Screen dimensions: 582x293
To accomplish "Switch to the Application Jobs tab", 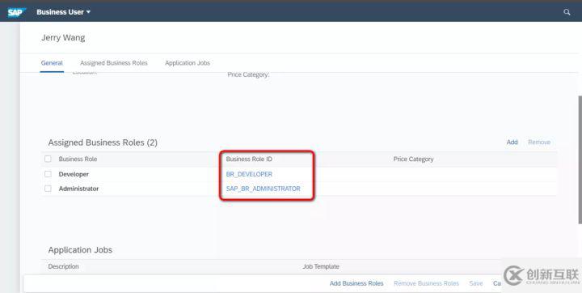I will 188,63.
